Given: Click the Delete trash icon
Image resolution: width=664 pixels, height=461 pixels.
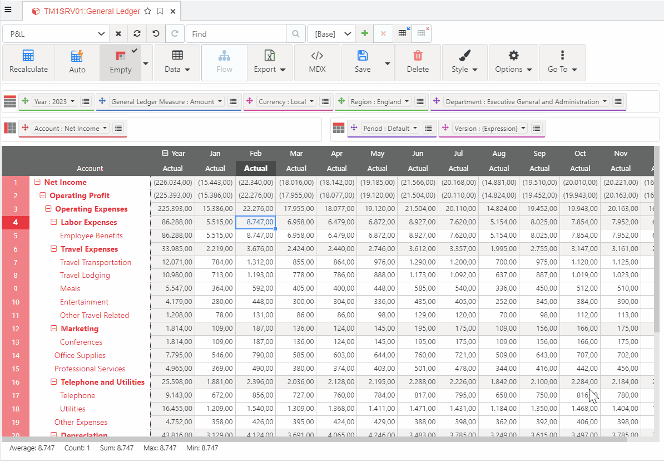Looking at the screenshot, I should (418, 56).
